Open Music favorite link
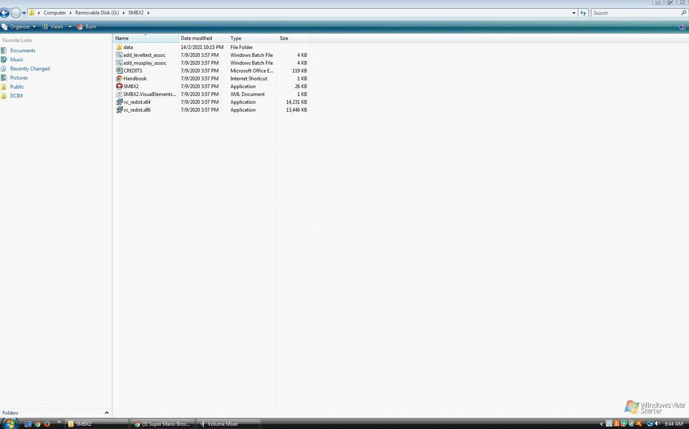Viewport: 689px width, 429px height. (x=17, y=60)
